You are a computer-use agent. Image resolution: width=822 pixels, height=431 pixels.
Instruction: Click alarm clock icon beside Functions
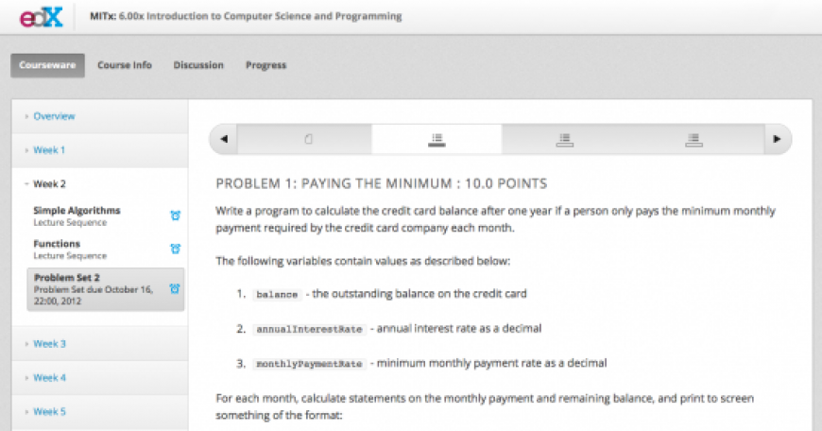(x=175, y=249)
